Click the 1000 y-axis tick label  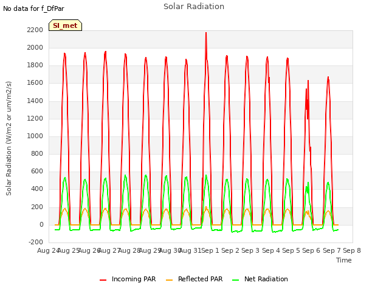click(35, 136)
